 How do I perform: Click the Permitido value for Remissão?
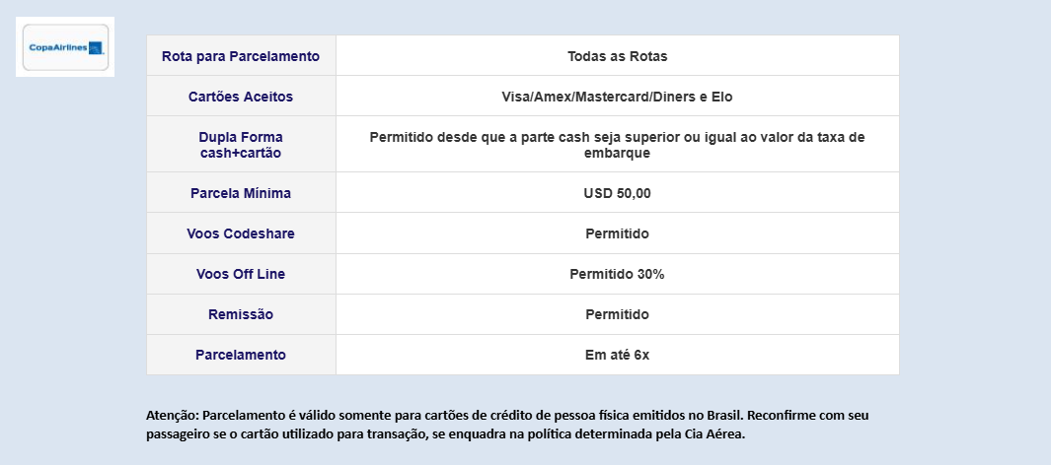point(618,314)
